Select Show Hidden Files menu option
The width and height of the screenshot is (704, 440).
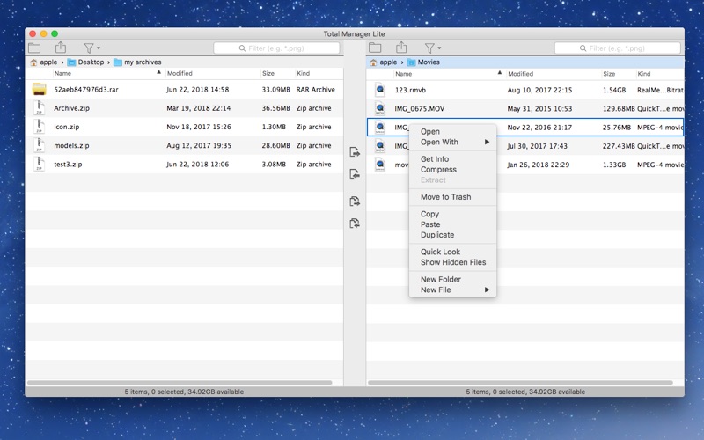coord(452,262)
